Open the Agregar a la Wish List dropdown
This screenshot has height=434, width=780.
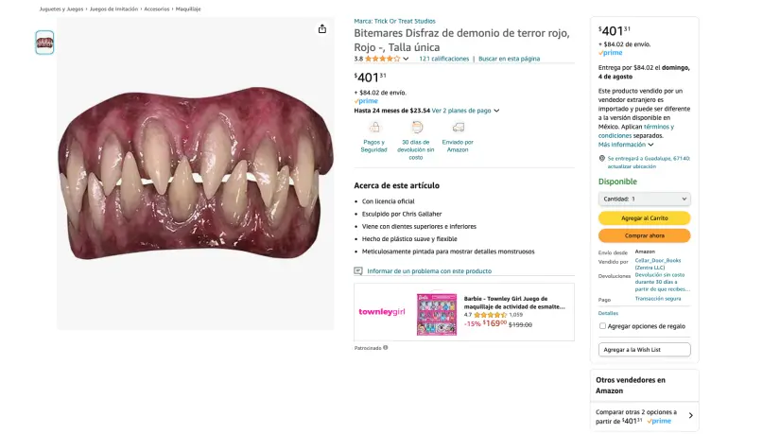[644, 350]
